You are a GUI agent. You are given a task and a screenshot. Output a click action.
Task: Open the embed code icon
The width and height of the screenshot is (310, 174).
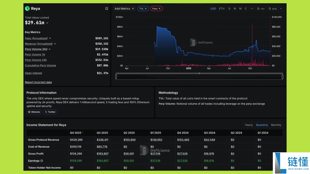(x=252, y=8)
